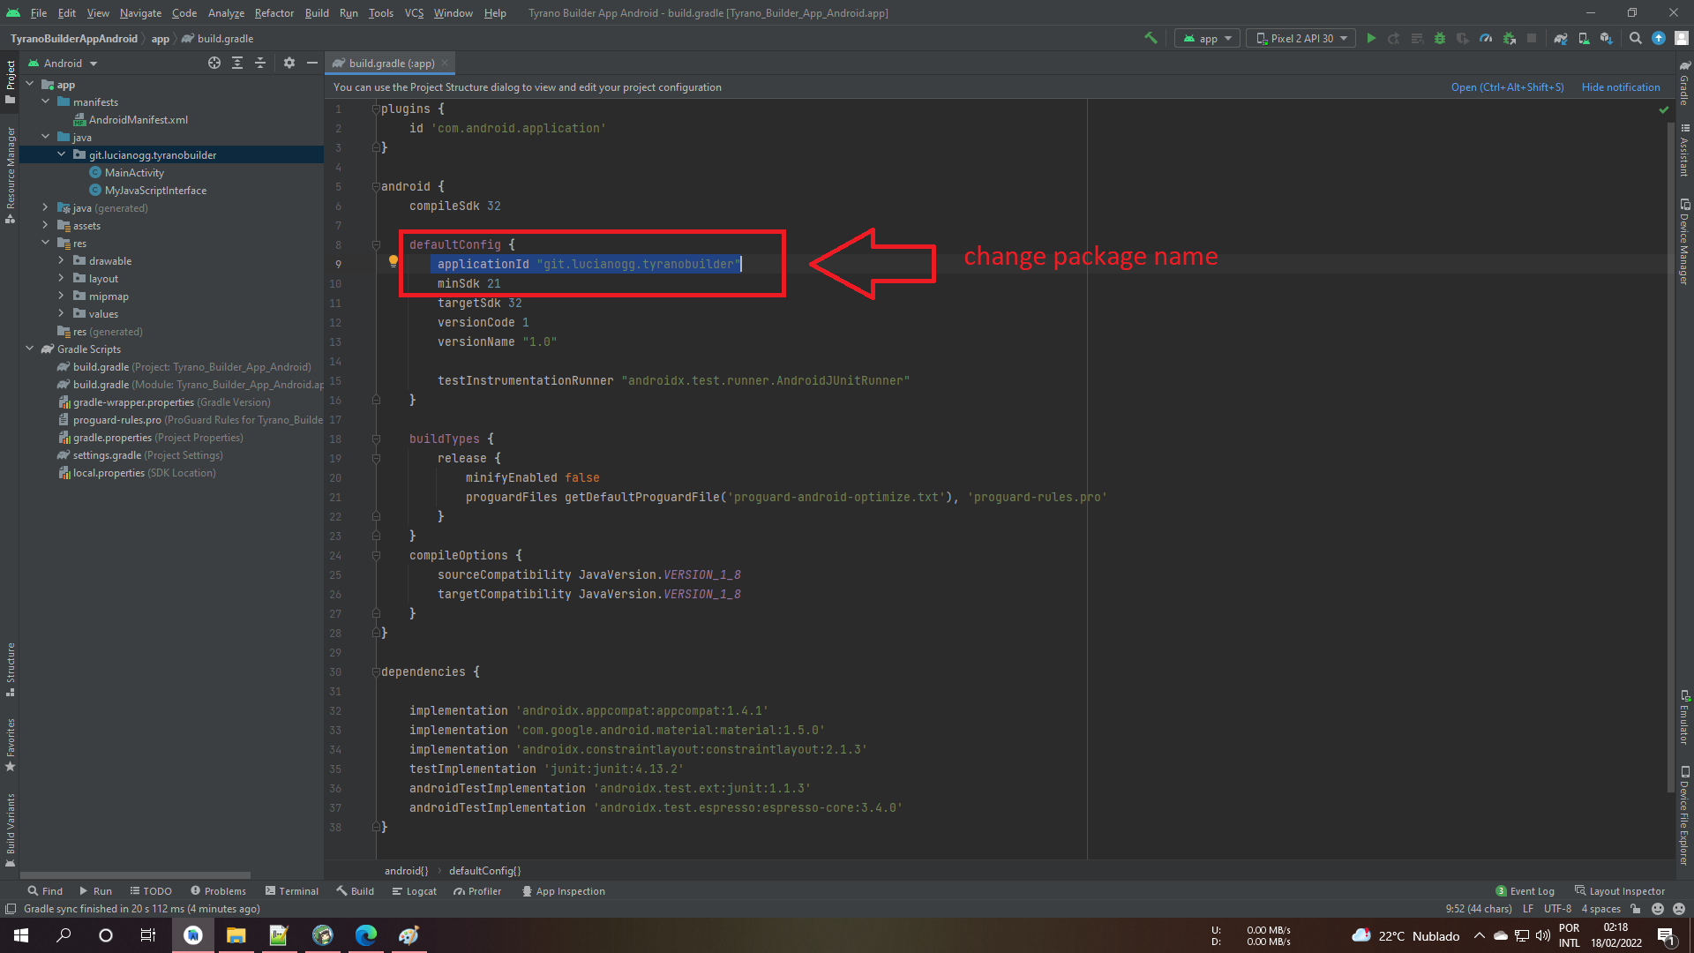Screen dimensions: 1694x953
Task: Open the Terminal tab at bottom
Action: [x=292, y=891]
